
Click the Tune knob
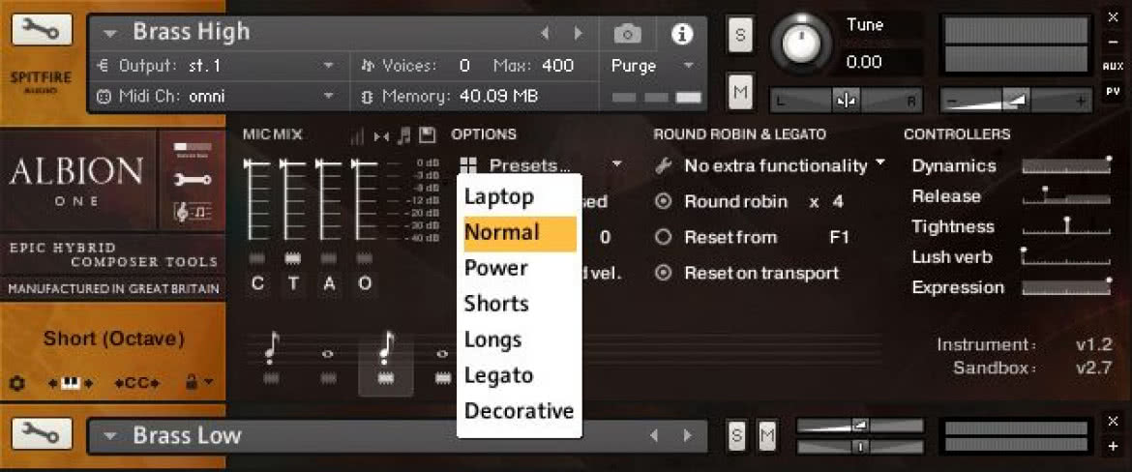point(799,43)
